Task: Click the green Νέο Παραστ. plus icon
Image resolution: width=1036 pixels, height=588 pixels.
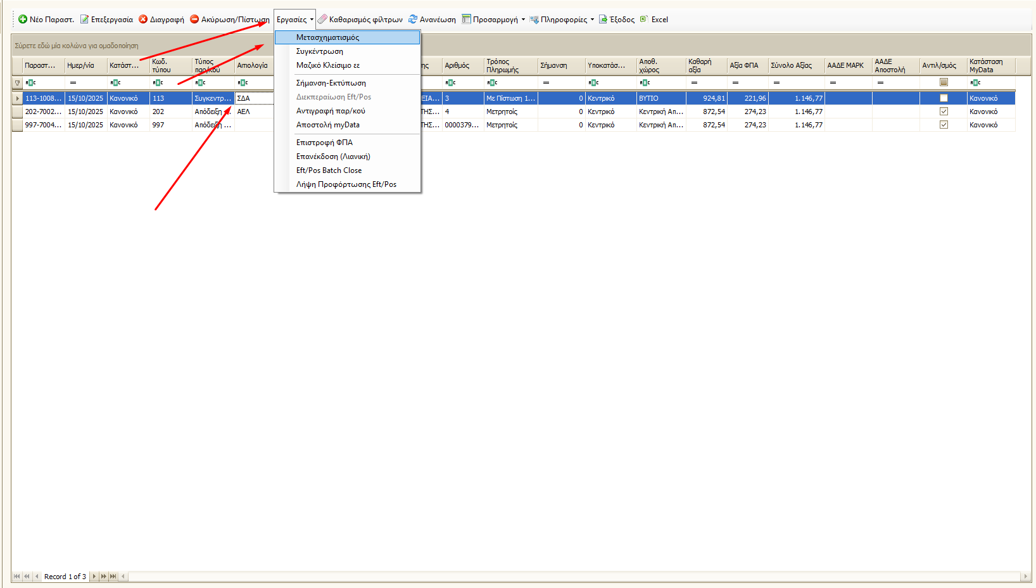Action: (x=23, y=20)
